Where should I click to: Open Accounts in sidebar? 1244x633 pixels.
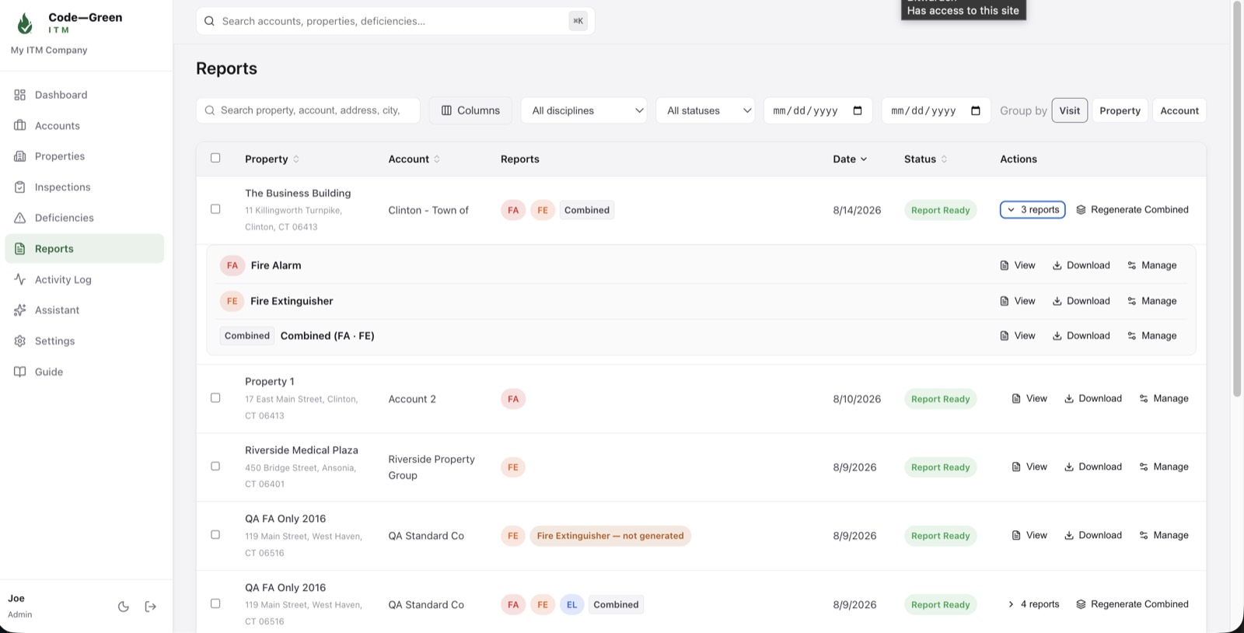85,126
